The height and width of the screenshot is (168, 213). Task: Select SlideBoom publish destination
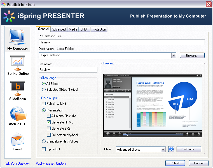(x=18, y=90)
